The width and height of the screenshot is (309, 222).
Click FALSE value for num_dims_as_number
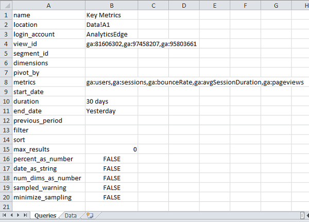(x=112, y=178)
